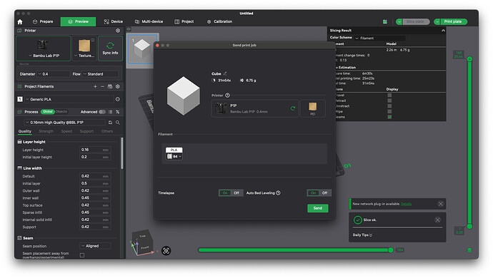493x278 pixels.
Task: Open the plate statistics icon in top bar
Action: [x=385, y=21]
